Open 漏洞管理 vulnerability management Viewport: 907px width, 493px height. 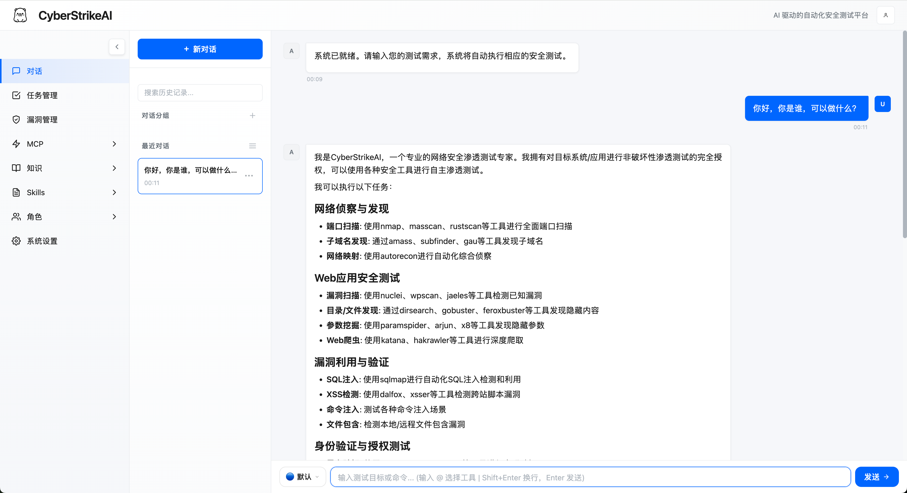(42, 120)
